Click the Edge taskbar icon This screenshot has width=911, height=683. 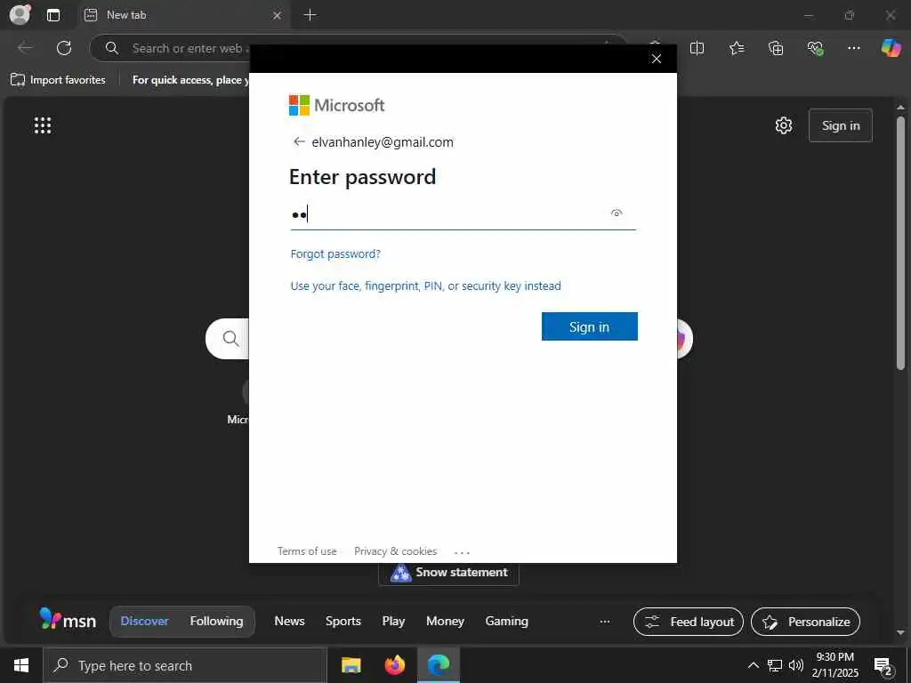[438, 665]
